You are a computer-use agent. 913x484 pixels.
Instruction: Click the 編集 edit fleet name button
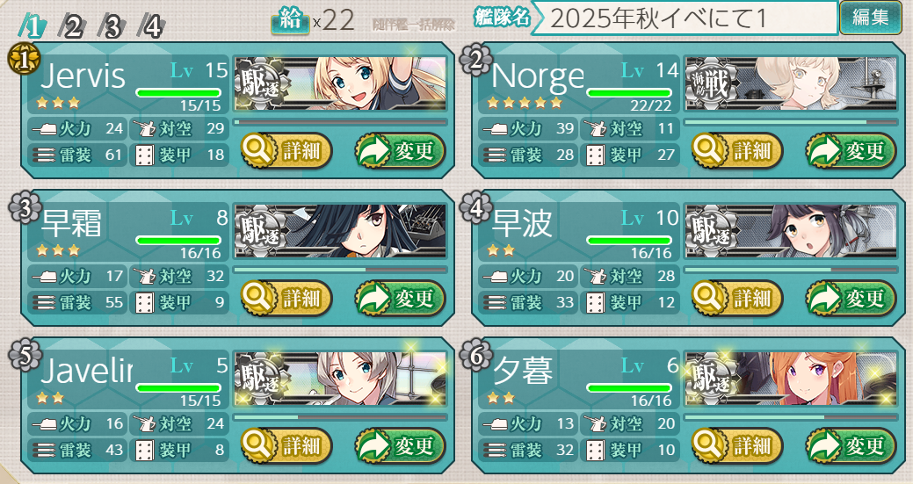click(871, 18)
